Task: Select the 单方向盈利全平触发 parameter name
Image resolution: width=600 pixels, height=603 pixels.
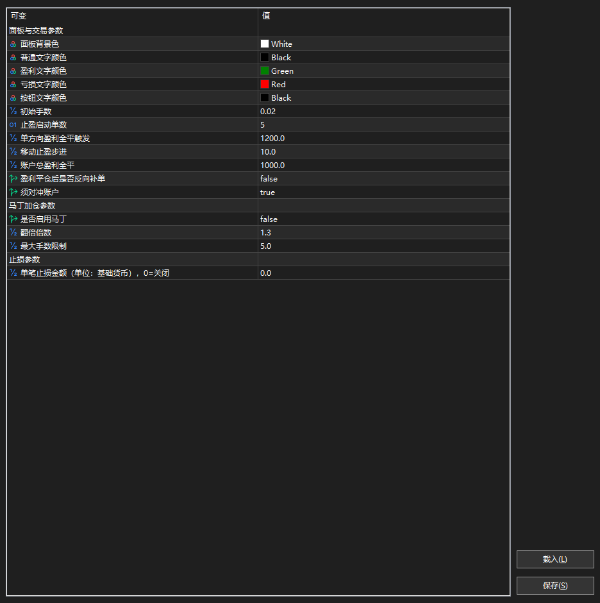Action: click(55, 139)
